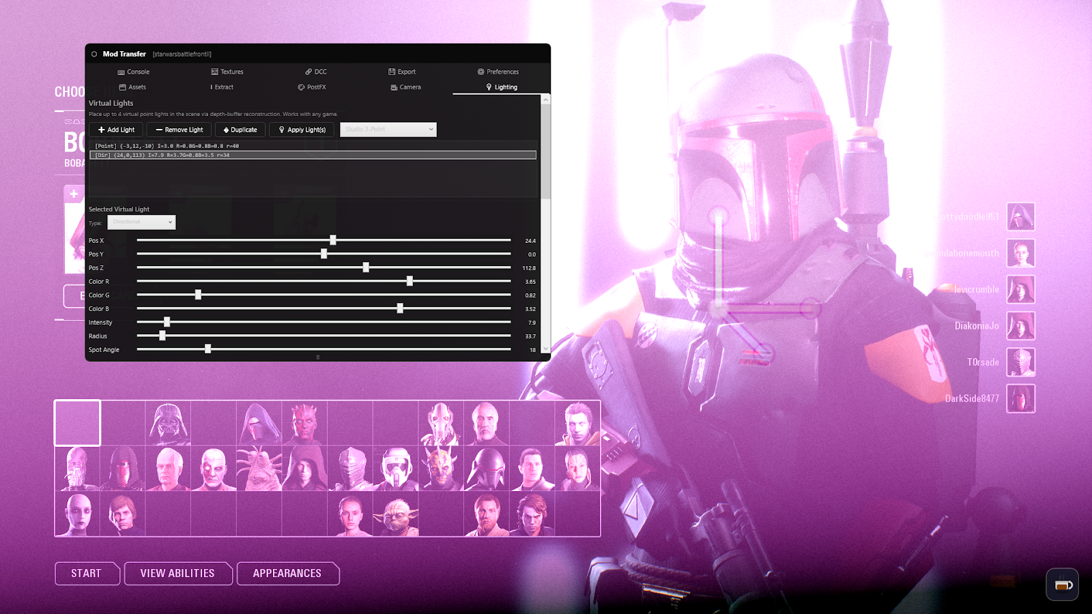Click the Textures icon
Screen dimensions: 1092x614
click(214, 72)
